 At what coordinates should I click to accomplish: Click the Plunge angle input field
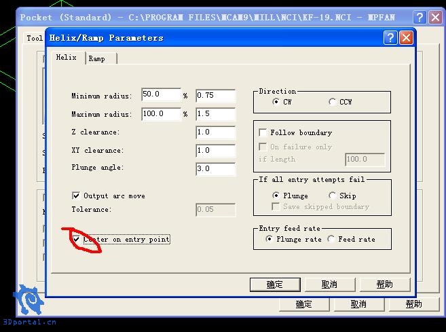click(x=216, y=169)
